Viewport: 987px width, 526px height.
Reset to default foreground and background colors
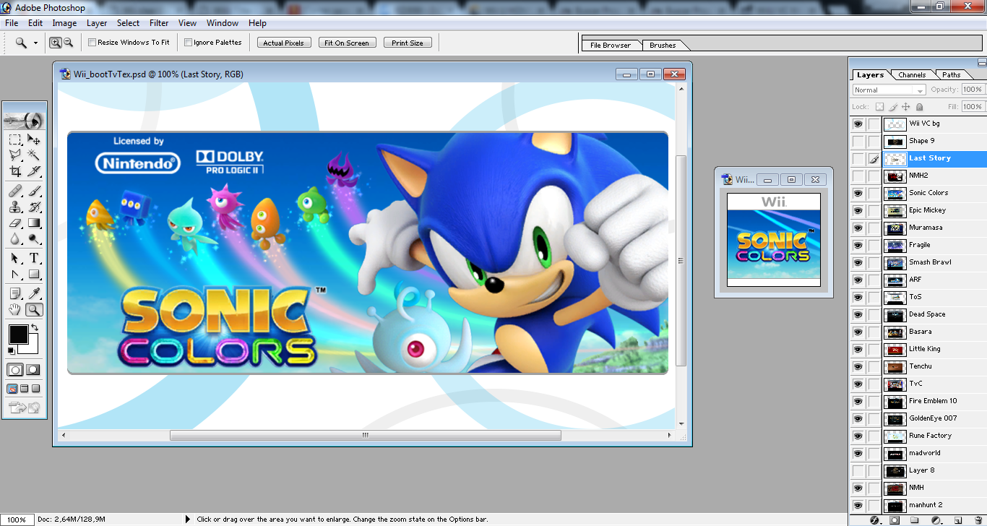(x=11, y=351)
